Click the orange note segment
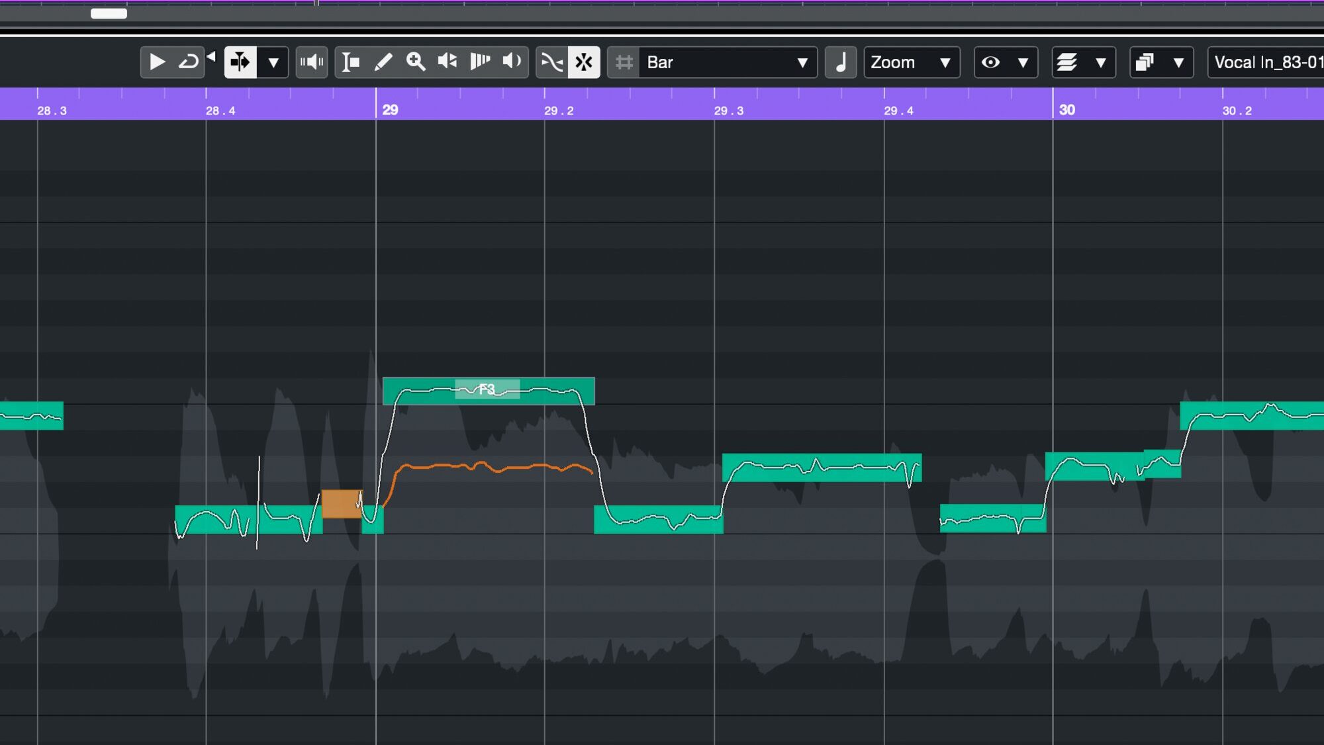This screenshot has width=1324, height=745. tap(341, 504)
